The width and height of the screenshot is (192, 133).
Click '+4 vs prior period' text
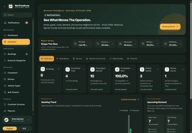pyautogui.click(x=71, y=90)
